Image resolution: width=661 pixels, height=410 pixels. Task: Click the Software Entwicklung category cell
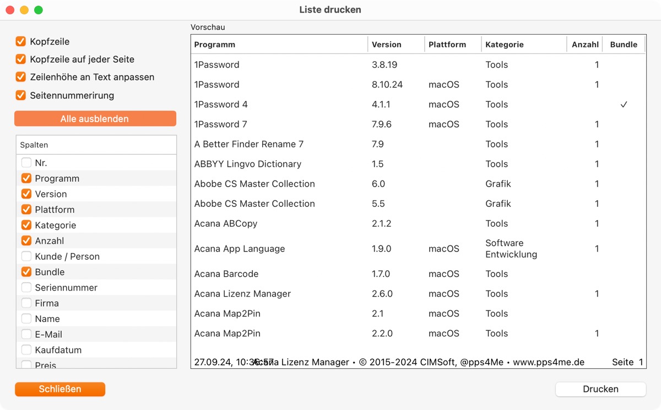[x=511, y=249]
